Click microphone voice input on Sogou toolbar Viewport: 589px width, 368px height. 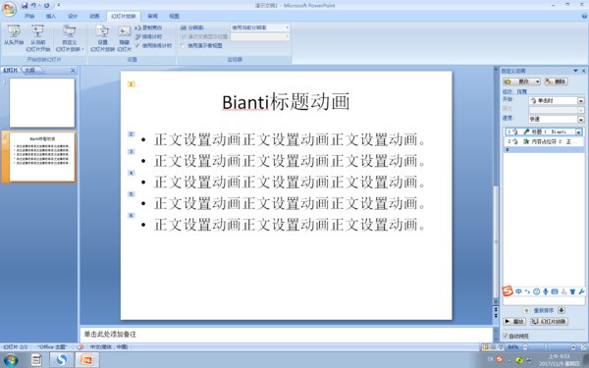coord(546,291)
